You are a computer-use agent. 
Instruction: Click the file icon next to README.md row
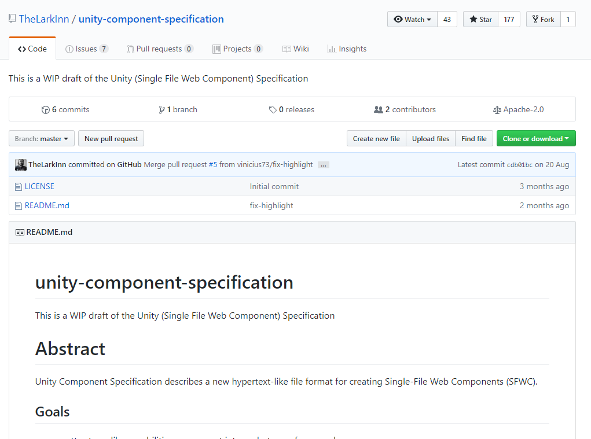pyautogui.click(x=19, y=206)
